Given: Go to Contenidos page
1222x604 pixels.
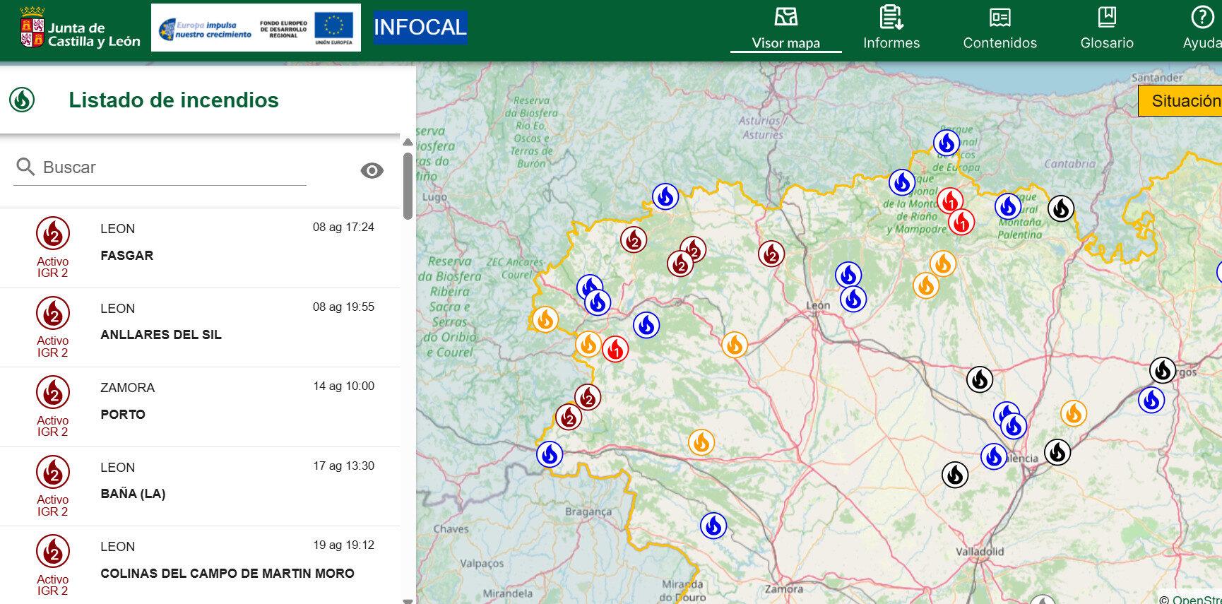Looking at the screenshot, I should click(999, 28).
